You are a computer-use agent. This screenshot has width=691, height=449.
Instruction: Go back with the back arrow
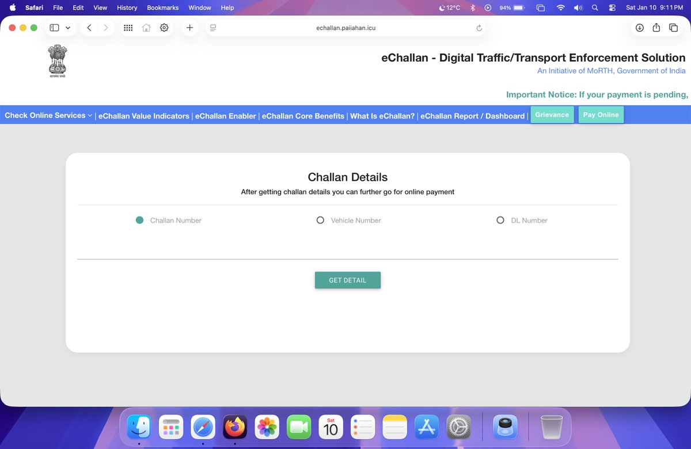(x=89, y=28)
